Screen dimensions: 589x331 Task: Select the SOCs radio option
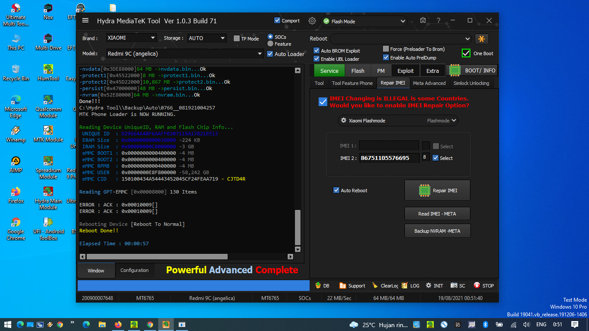click(x=270, y=37)
